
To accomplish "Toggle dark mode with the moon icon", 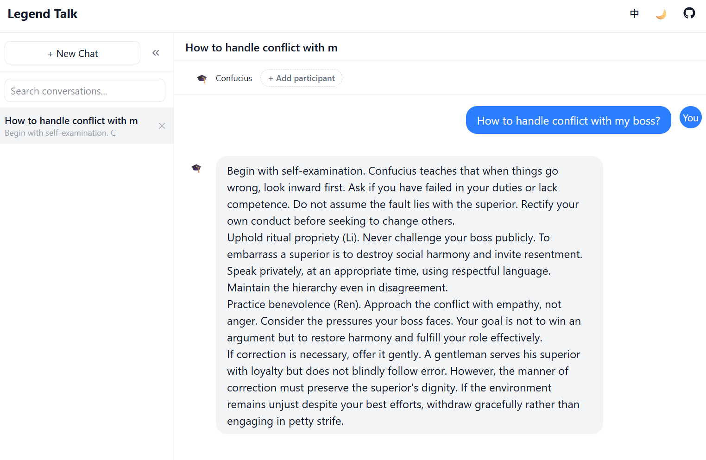I will [661, 14].
